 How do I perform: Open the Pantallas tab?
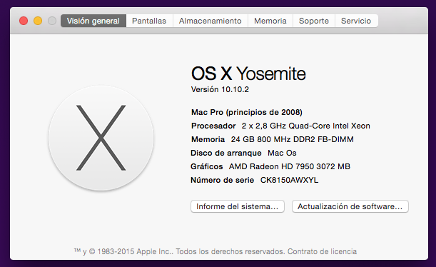[x=149, y=21]
